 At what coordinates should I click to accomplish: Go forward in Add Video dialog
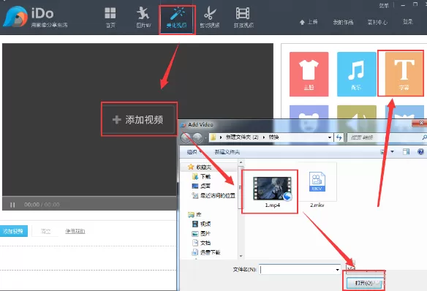pos(197,137)
